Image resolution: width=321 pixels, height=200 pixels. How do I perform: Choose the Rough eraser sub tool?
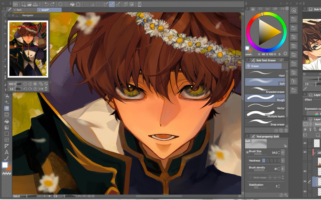point(265,98)
